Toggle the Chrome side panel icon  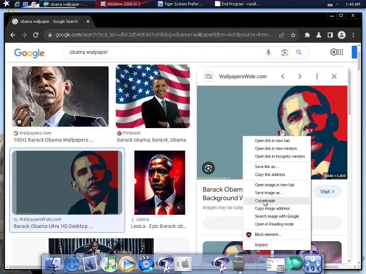tap(330, 35)
